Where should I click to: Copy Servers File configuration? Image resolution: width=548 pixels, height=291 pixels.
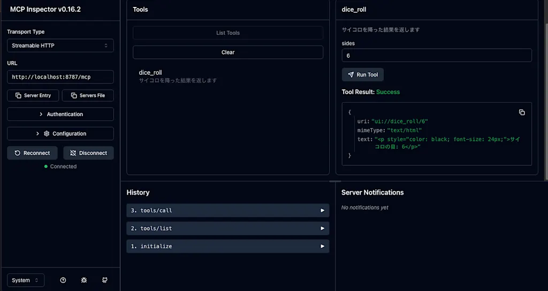pyautogui.click(x=88, y=95)
